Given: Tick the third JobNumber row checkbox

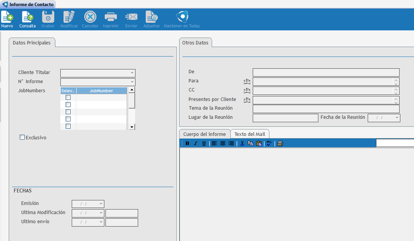Looking at the screenshot, I should click(x=68, y=112).
